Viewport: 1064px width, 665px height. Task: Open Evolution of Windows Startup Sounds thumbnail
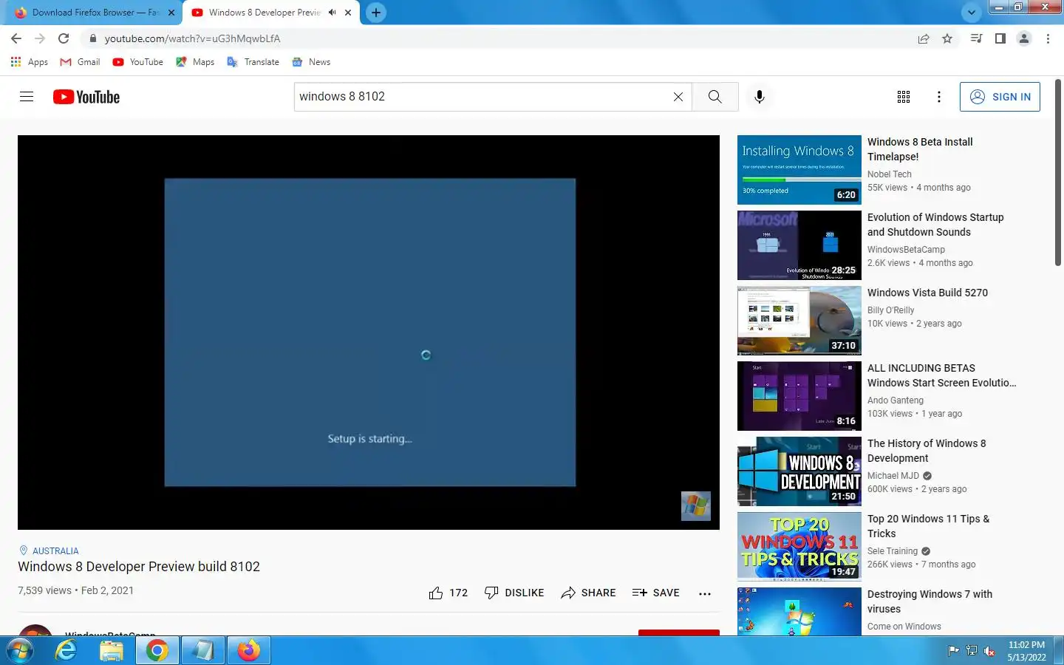(799, 245)
